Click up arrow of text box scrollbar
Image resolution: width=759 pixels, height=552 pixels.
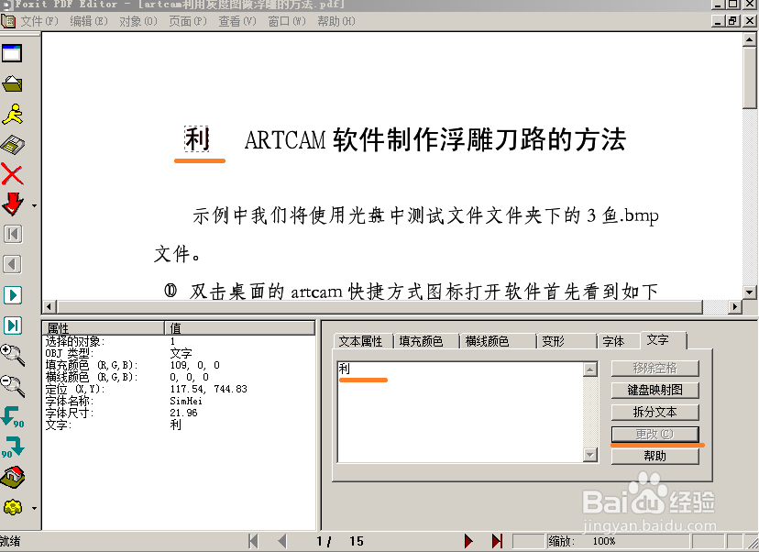point(590,369)
